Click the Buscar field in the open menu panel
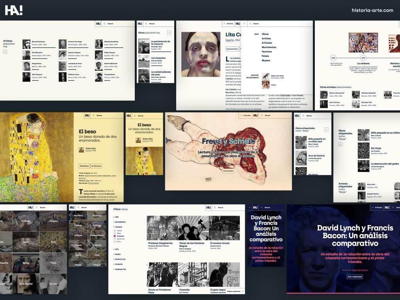The height and width of the screenshot is (300, 400). 280,23
